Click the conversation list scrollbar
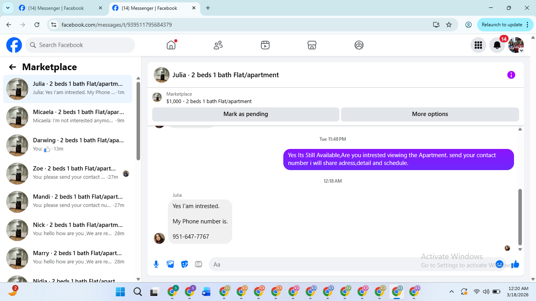536x301 pixels. tap(138, 121)
